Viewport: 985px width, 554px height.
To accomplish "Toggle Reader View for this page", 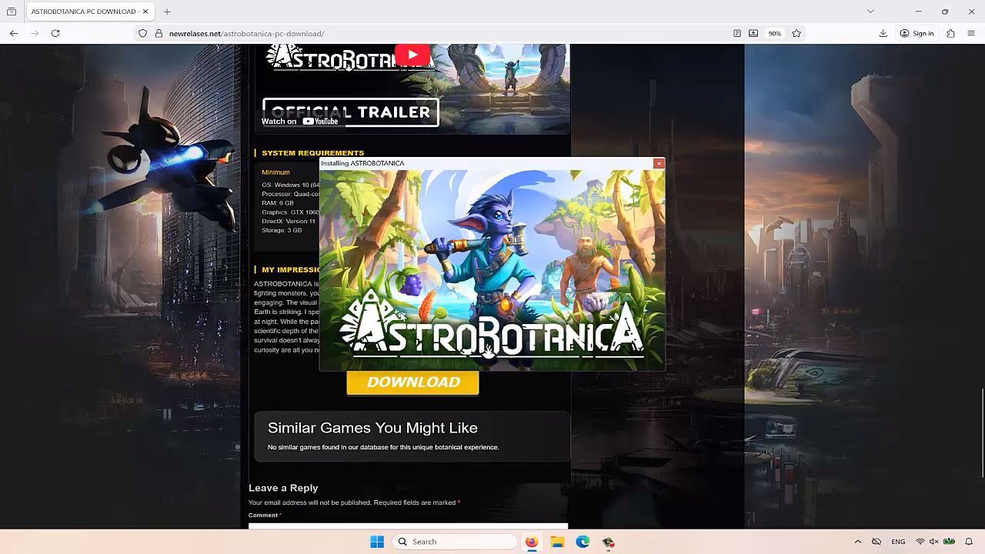I will (x=736, y=33).
